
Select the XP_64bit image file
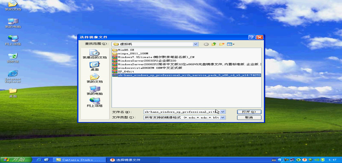point(125,71)
